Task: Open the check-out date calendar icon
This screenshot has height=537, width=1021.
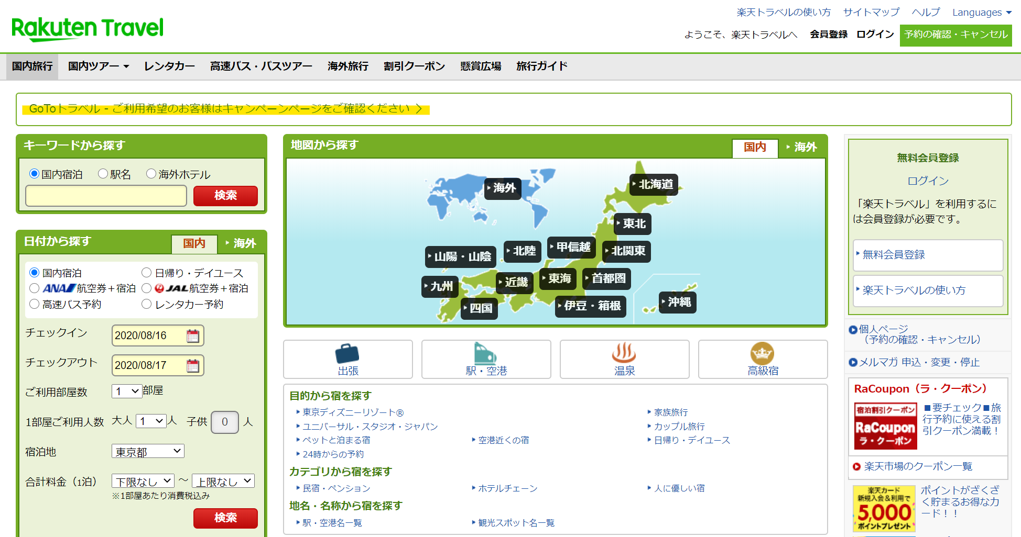Action: 193,365
